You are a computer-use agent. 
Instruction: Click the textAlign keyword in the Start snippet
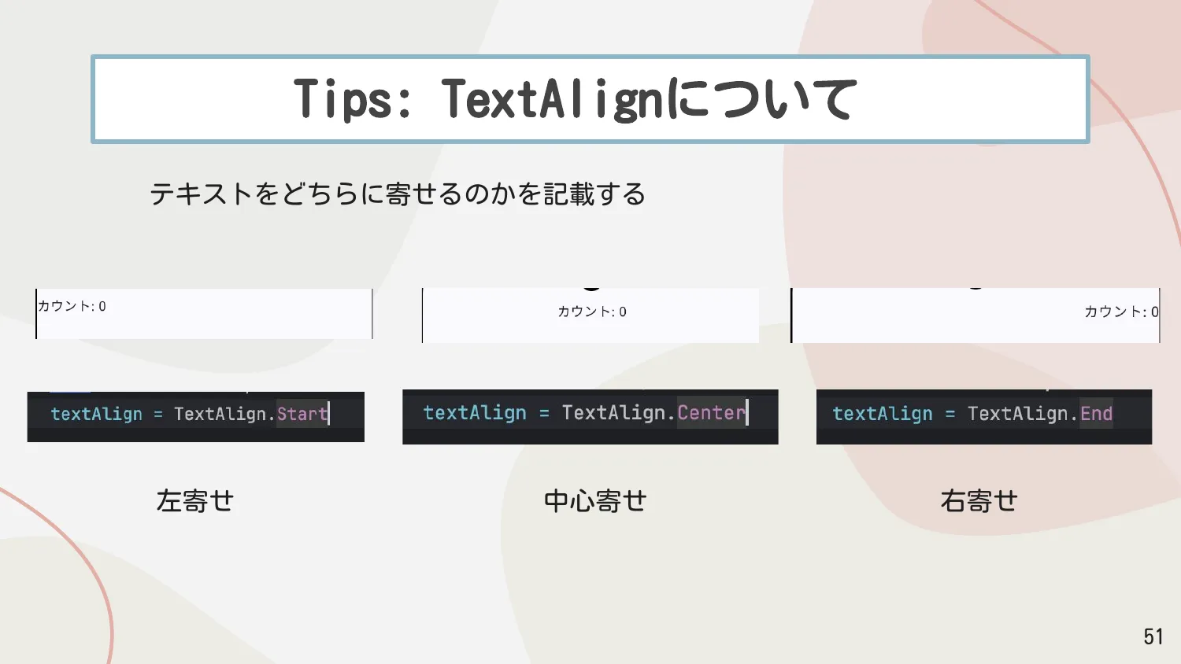pos(96,415)
